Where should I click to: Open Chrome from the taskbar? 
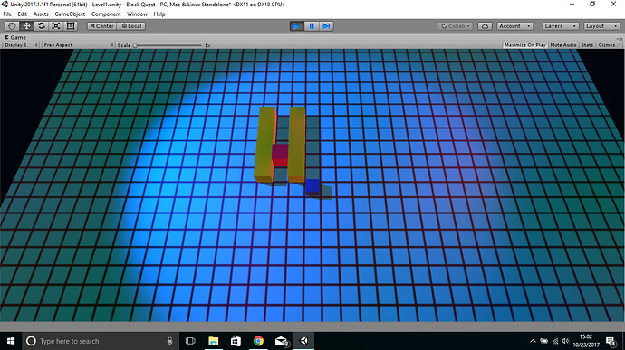click(258, 341)
